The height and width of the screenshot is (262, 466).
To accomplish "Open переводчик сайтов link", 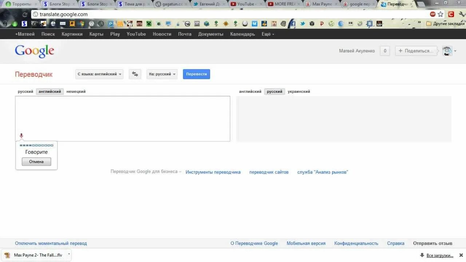I will [x=269, y=172].
